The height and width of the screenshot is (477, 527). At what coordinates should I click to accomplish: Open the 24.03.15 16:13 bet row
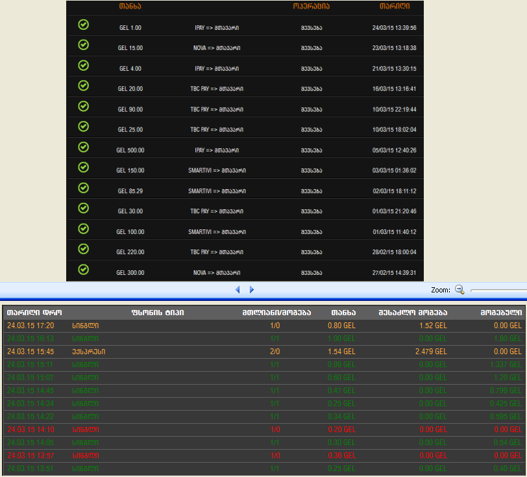pyautogui.click(x=264, y=339)
